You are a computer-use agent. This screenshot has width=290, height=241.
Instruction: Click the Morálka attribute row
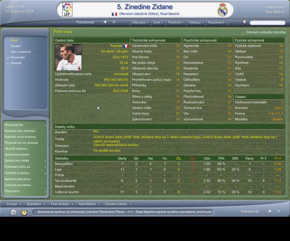click(259, 120)
